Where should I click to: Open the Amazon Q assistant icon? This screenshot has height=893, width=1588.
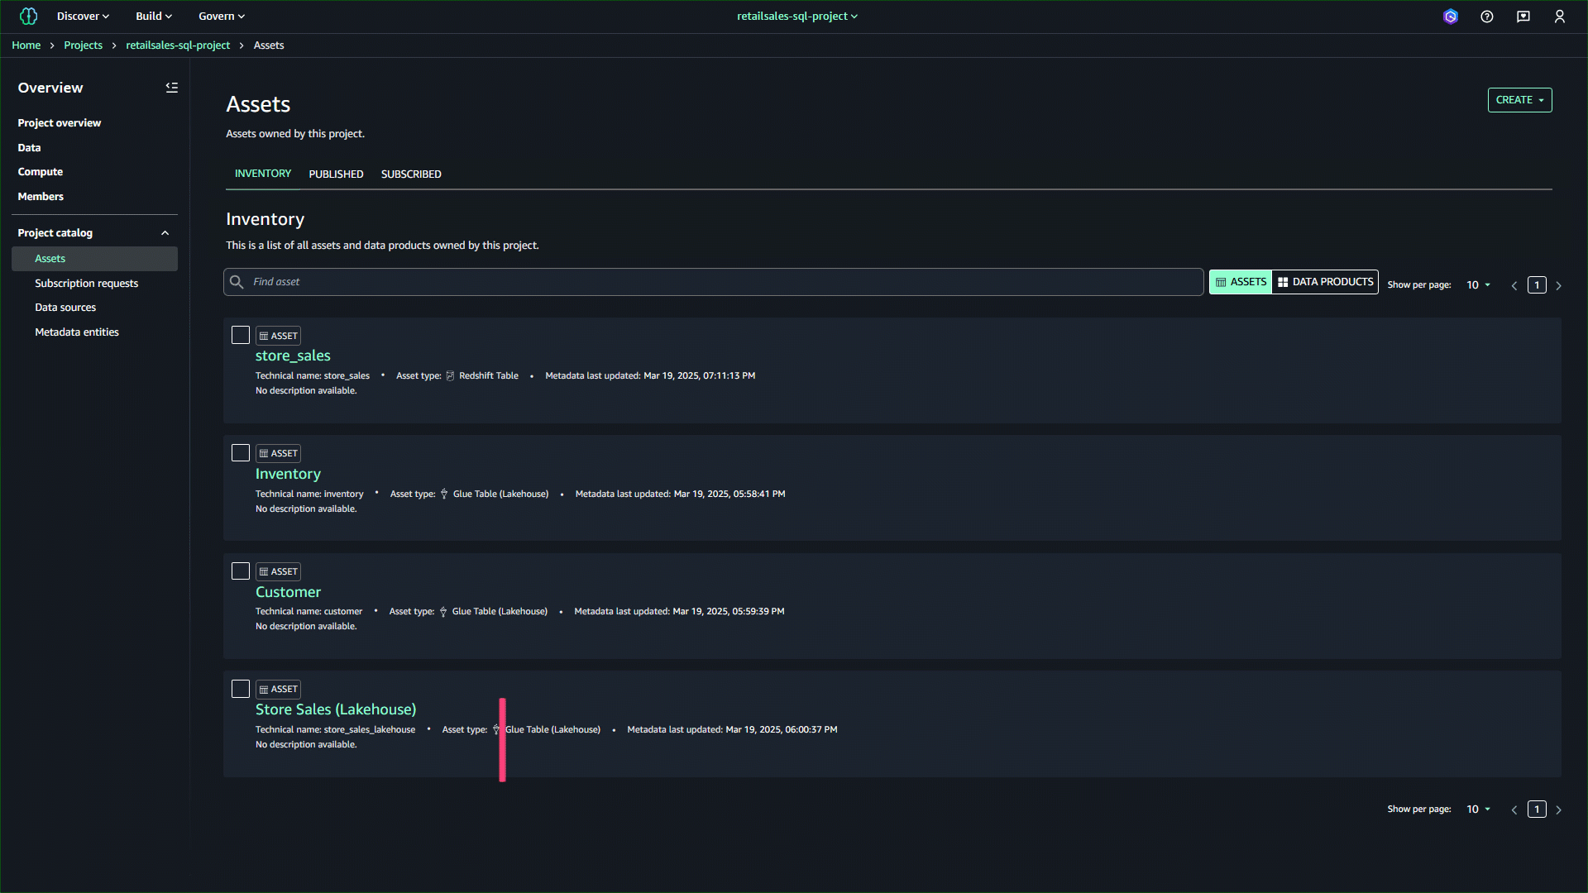coord(1450,17)
